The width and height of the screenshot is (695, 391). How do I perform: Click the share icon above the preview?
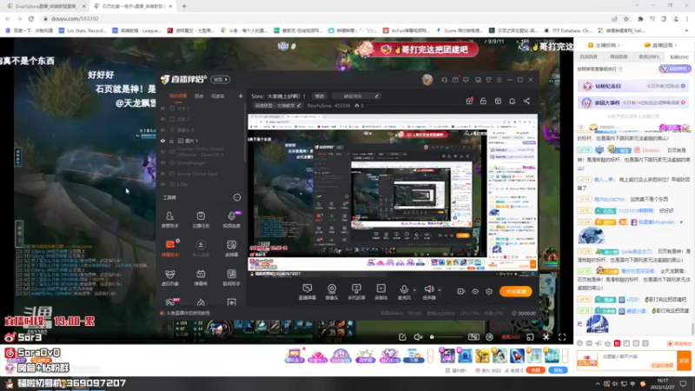tap(527, 101)
